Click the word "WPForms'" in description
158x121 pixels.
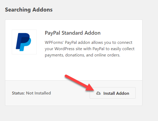[x=54, y=43]
